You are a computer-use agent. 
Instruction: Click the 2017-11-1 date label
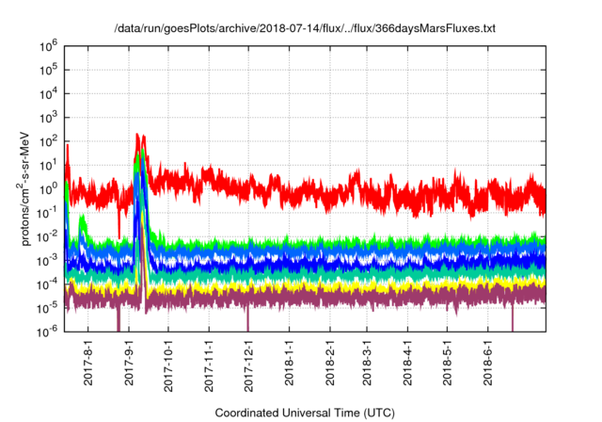coord(209,365)
